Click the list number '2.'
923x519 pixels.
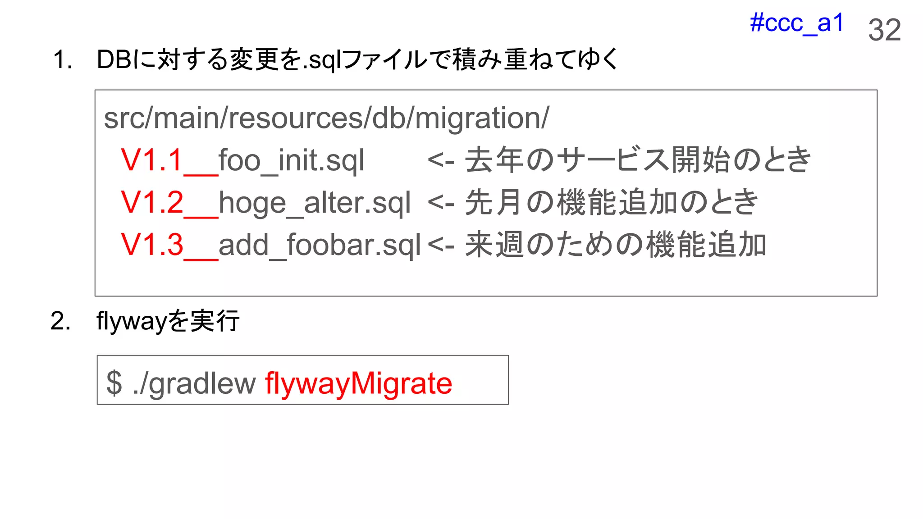tap(61, 321)
